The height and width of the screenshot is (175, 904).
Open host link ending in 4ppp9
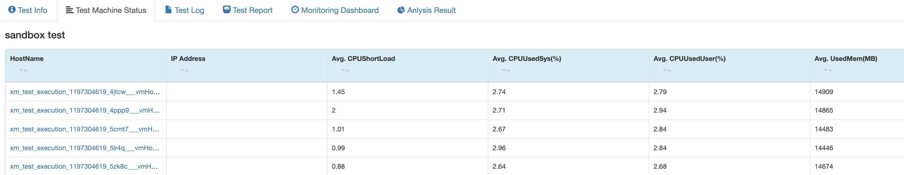pyautogui.click(x=85, y=110)
